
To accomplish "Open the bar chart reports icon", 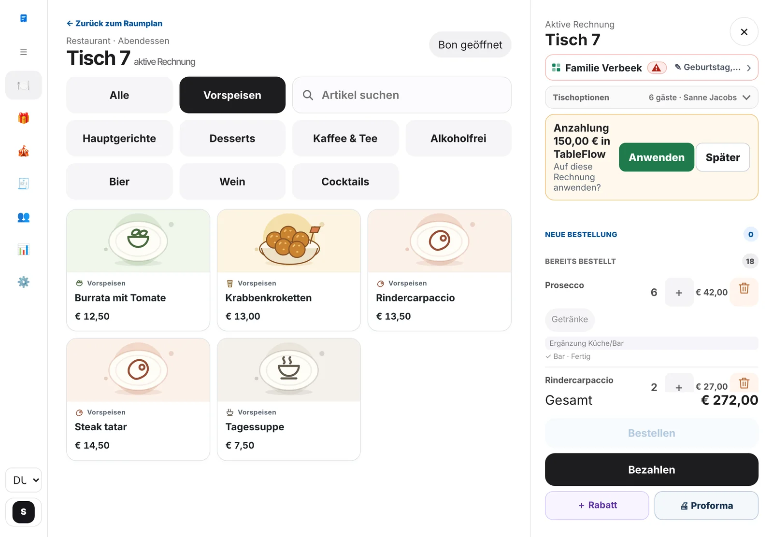I will 23,250.
